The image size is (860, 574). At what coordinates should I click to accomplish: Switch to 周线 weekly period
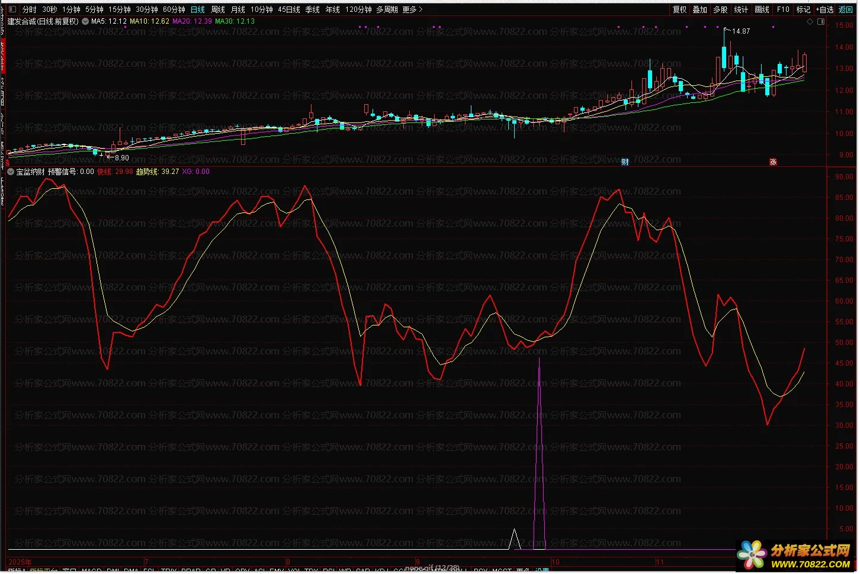[218, 9]
